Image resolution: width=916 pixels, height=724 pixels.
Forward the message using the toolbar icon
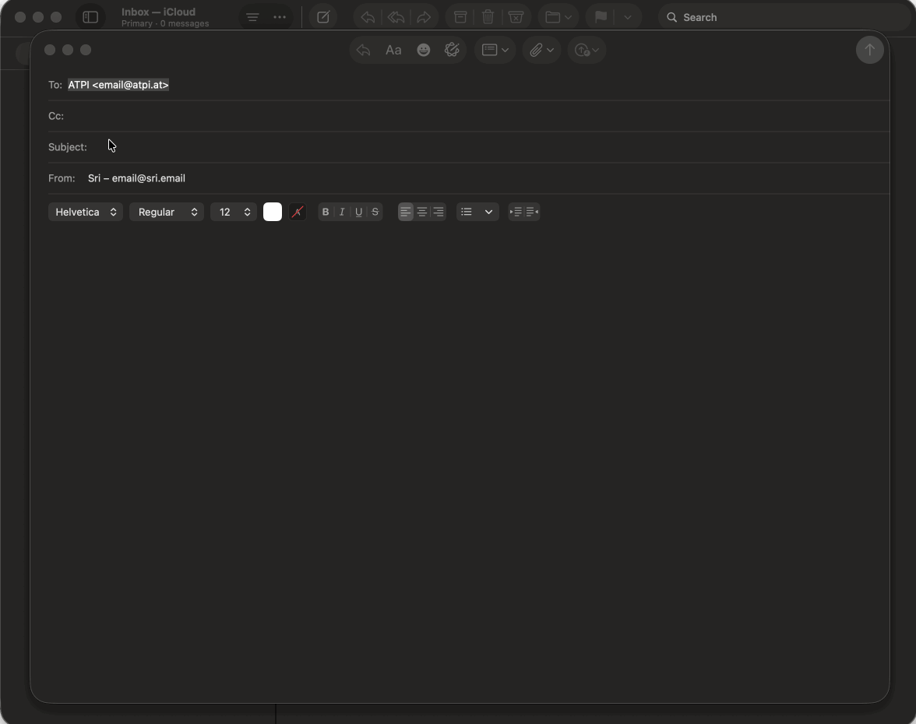pyautogui.click(x=424, y=17)
